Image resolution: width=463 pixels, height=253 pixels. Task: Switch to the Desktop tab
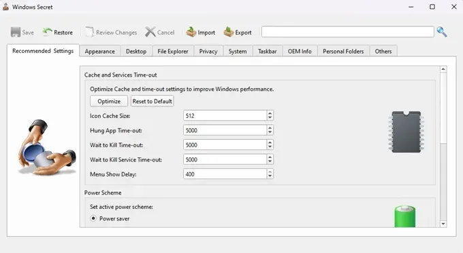pyautogui.click(x=136, y=51)
